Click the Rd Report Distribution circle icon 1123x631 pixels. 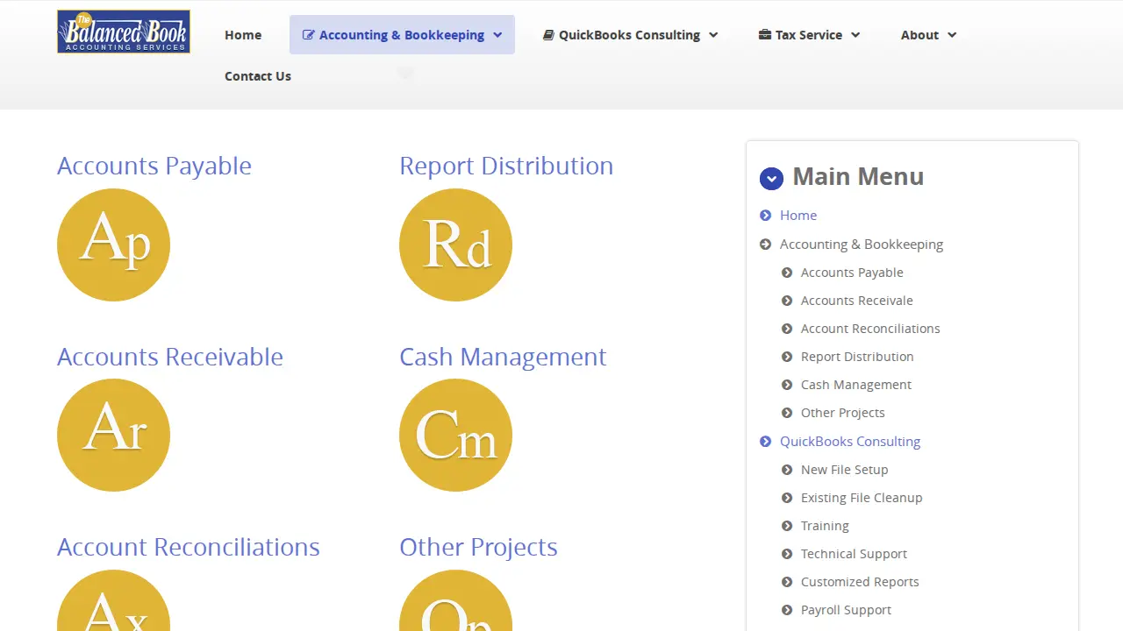click(x=455, y=245)
